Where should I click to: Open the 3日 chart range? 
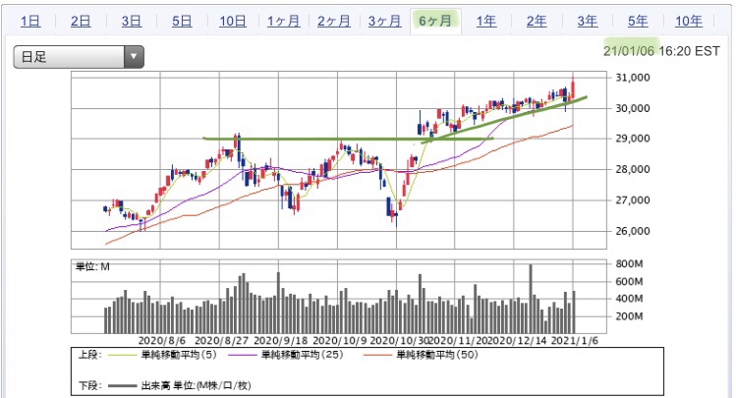tap(132, 21)
